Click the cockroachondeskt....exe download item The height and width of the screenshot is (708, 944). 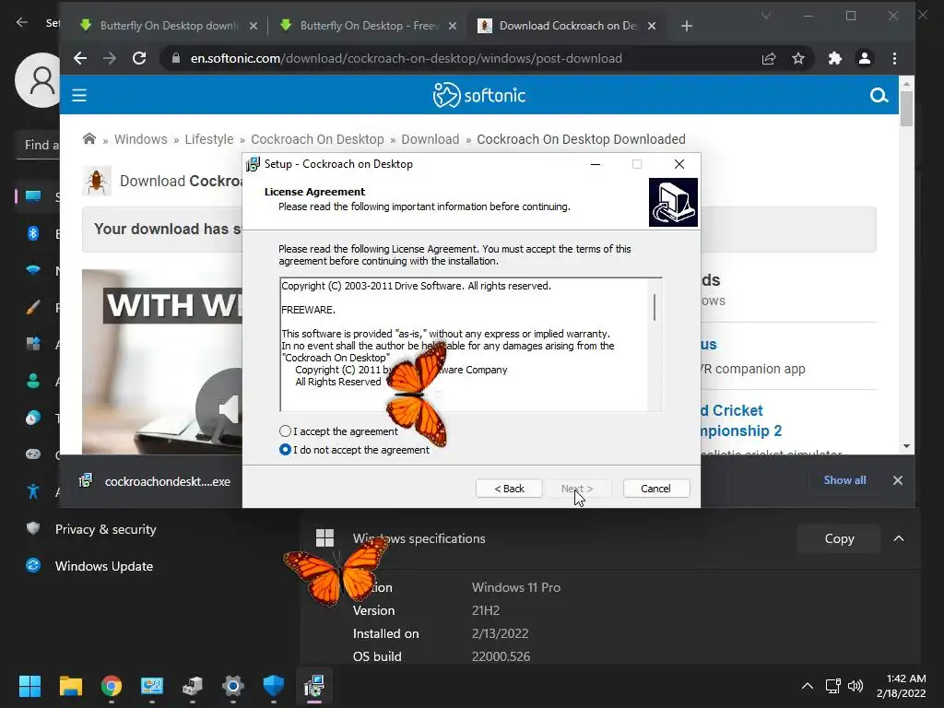(155, 481)
